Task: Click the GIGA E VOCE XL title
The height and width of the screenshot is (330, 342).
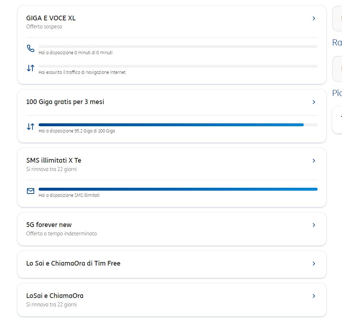Action: [x=51, y=18]
